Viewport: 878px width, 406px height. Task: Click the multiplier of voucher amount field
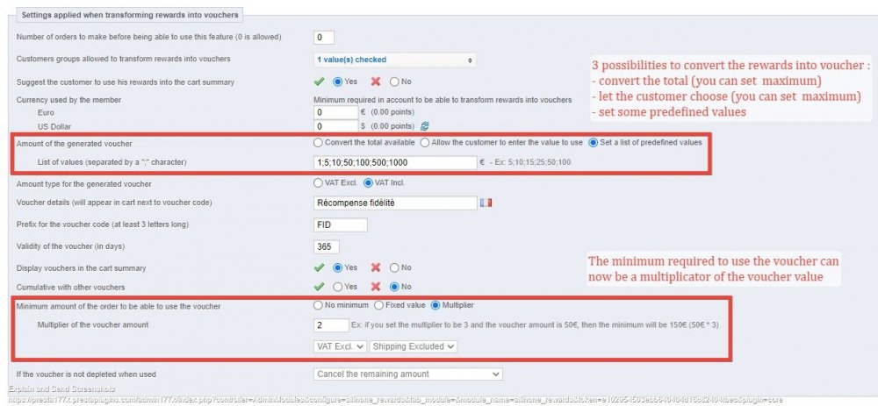pyautogui.click(x=332, y=325)
